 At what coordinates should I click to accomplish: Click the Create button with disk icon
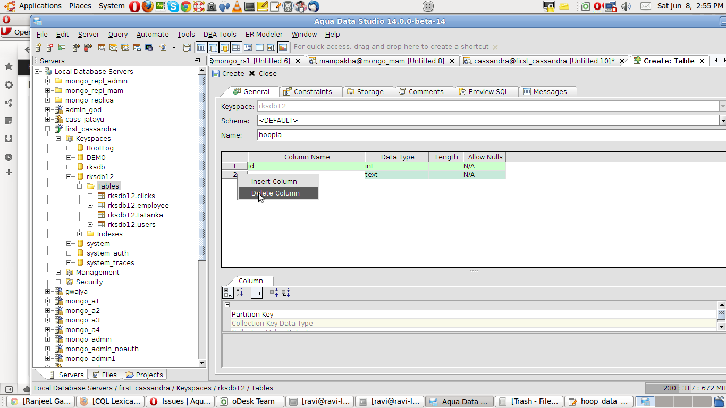229,73
